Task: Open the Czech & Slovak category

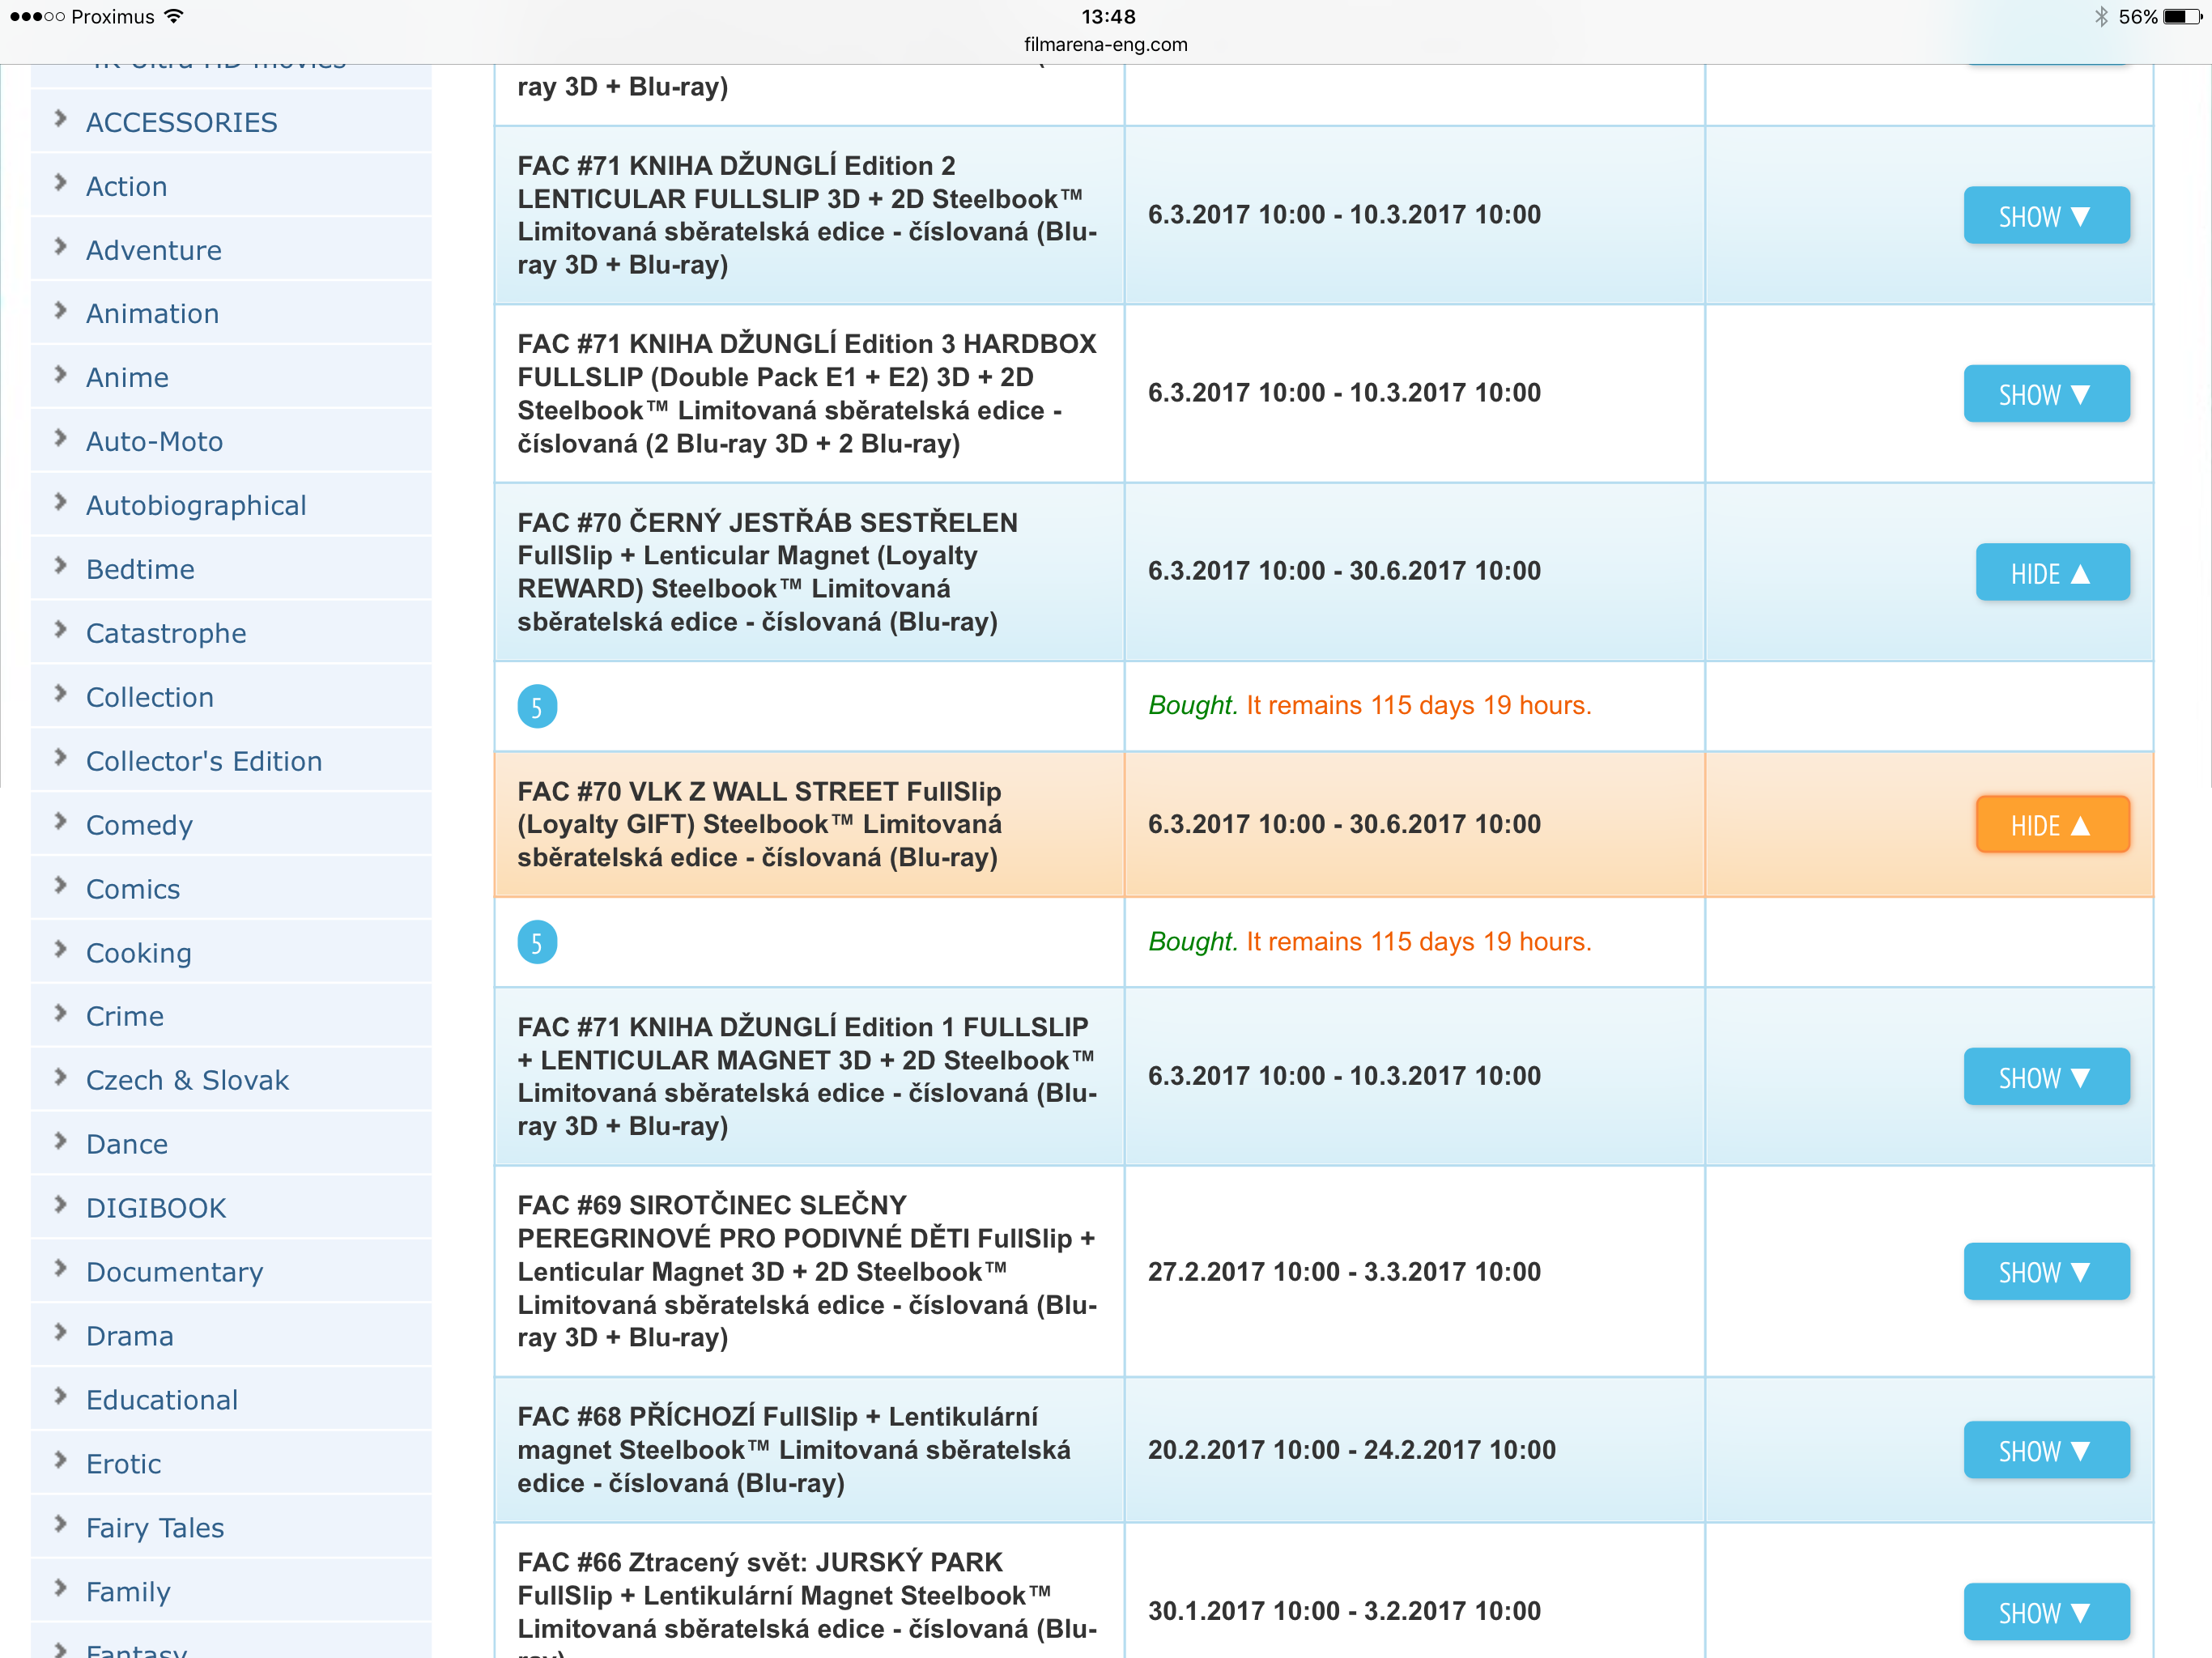Action: point(187,1080)
